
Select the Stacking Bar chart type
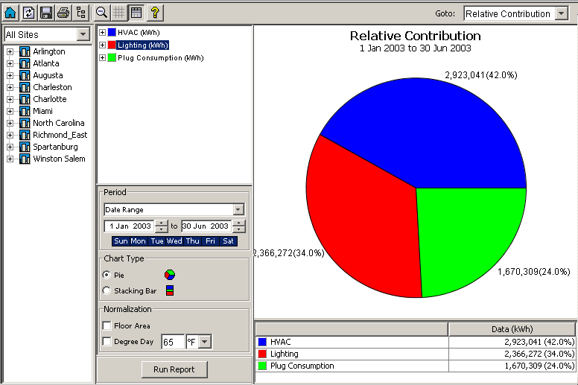tap(107, 291)
